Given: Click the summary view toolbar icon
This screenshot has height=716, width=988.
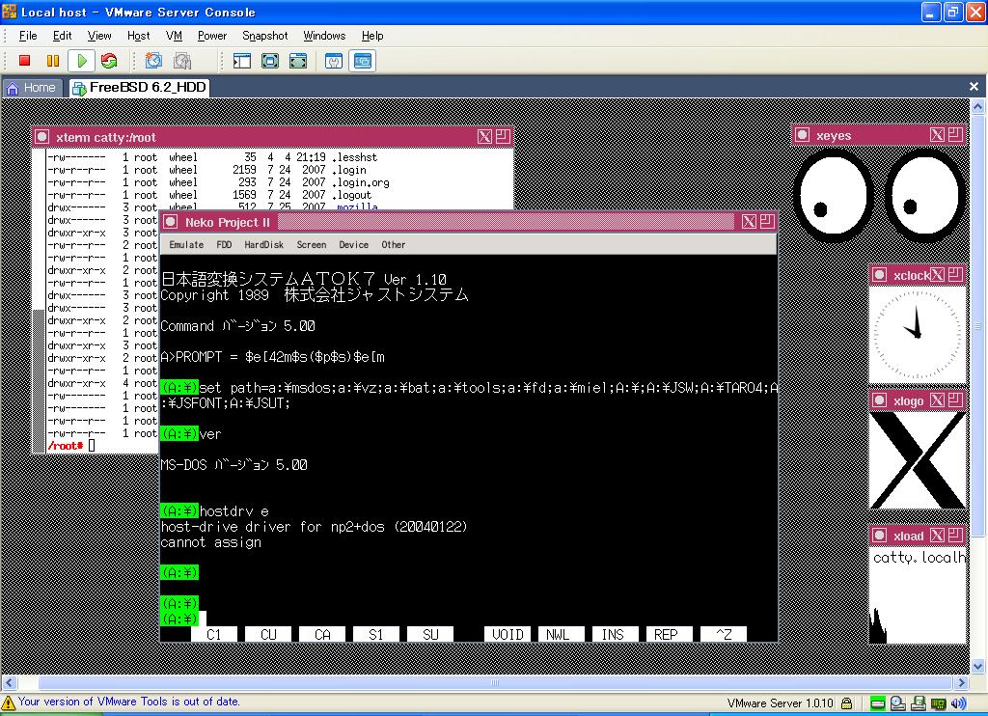Looking at the screenshot, I should point(334,61).
